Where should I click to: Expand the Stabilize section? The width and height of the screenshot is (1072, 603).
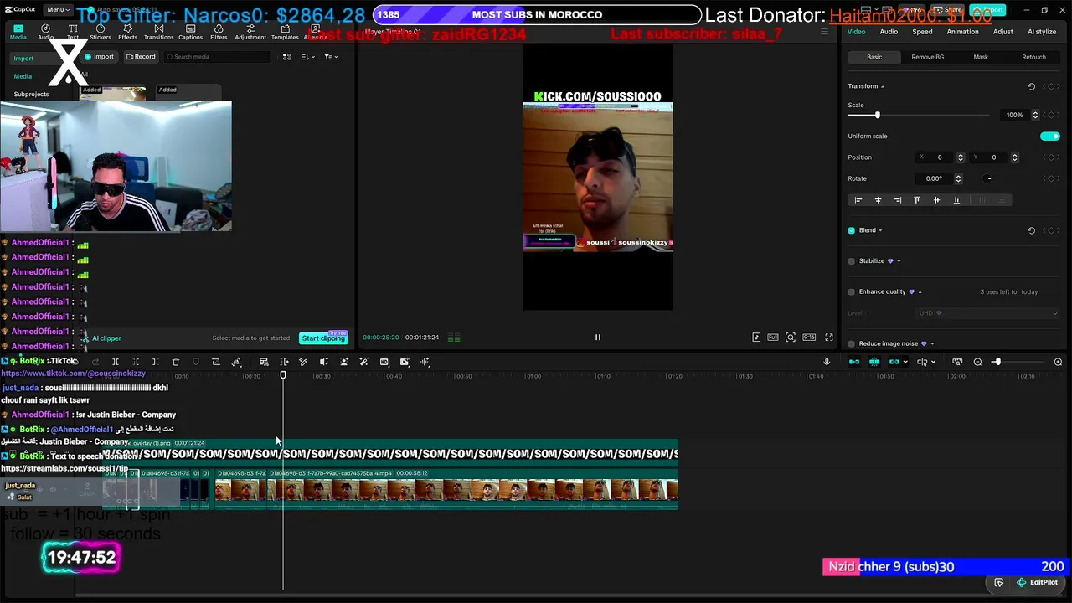(x=899, y=261)
